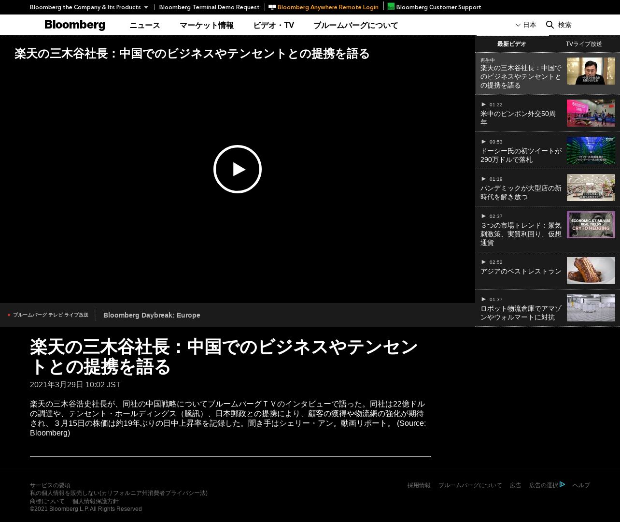Screen dimensions: 620x522
Task: Open the ブルームバーグについて menu
Action: (x=356, y=26)
